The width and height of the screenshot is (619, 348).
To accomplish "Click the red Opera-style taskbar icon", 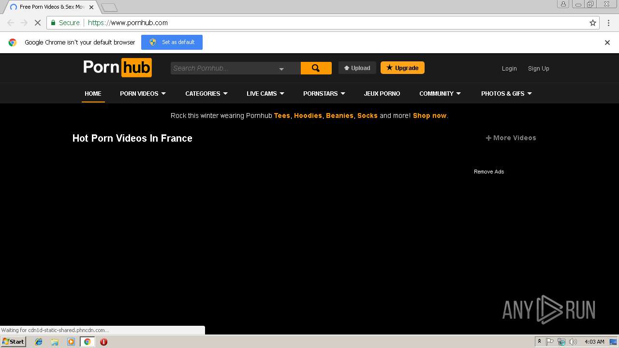I will pyautogui.click(x=103, y=342).
